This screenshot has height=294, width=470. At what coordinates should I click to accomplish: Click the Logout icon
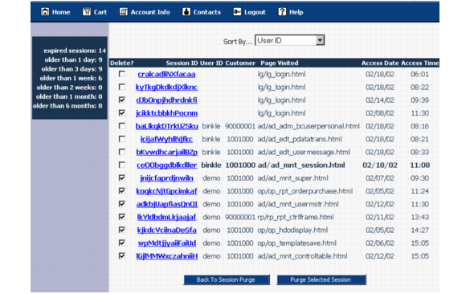[237, 12]
